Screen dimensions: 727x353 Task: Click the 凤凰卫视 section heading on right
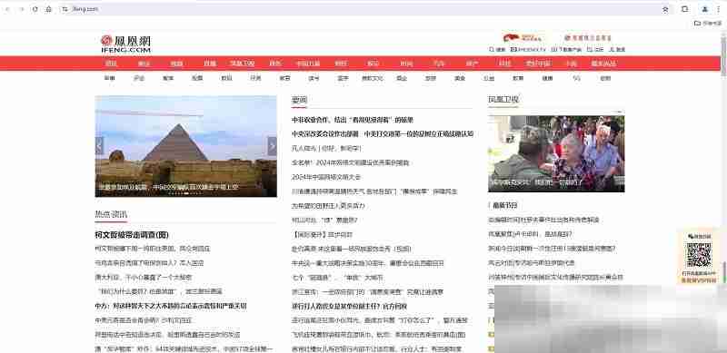tap(503, 99)
